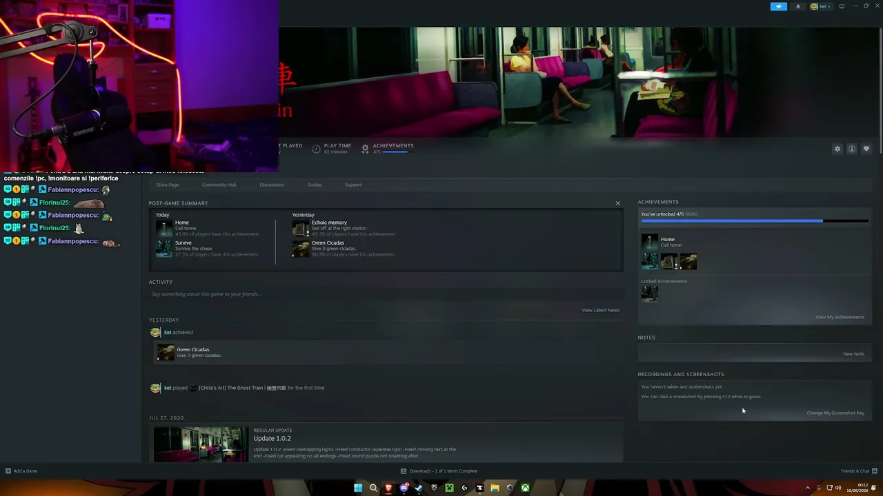Open View My Achievements link
This screenshot has width=883, height=496.
[840, 317]
